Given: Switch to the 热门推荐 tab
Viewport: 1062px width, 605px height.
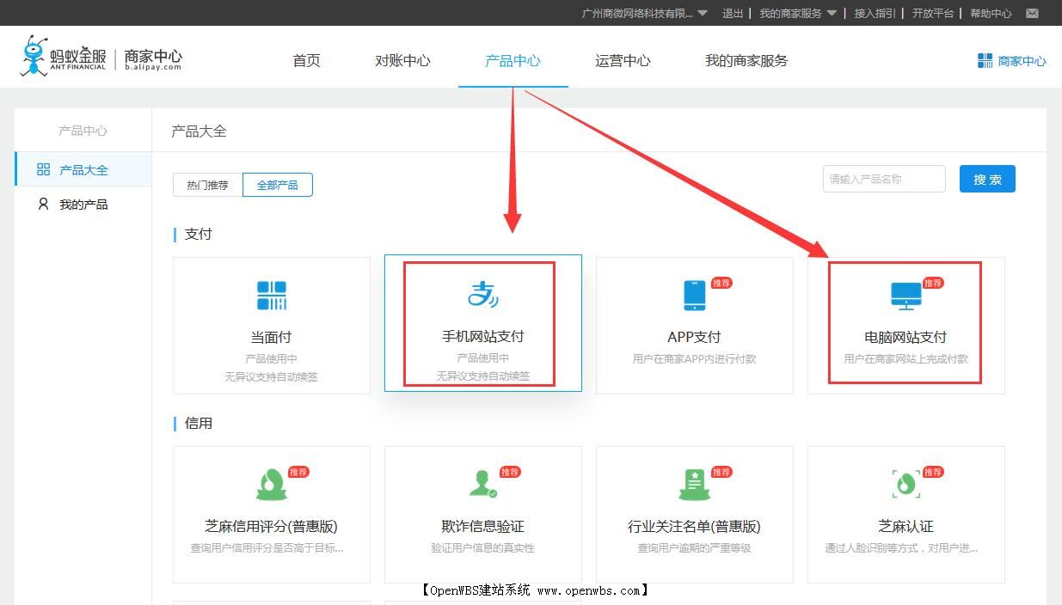Looking at the screenshot, I should point(206,184).
